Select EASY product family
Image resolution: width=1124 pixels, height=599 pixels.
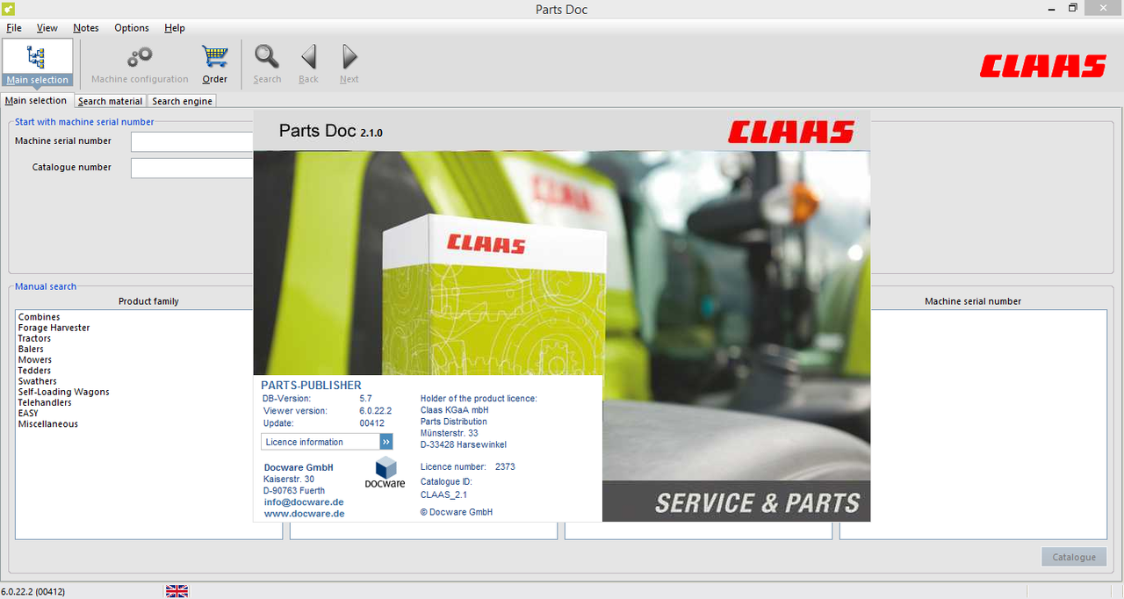28,413
